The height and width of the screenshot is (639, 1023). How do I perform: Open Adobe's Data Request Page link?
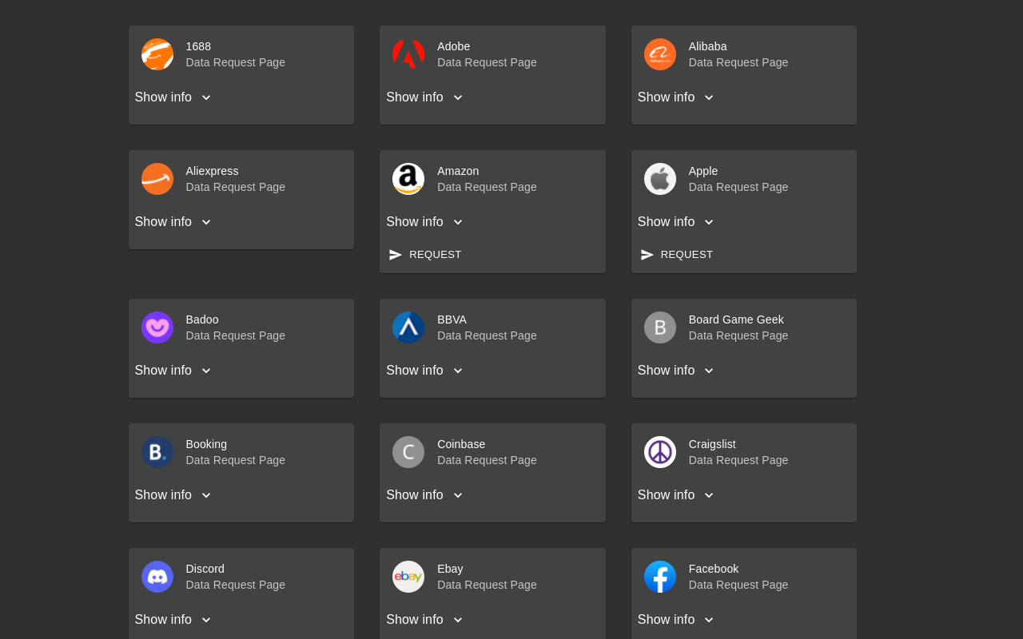click(487, 62)
